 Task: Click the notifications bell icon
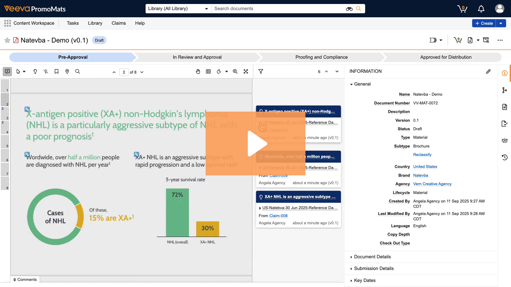(481, 9)
